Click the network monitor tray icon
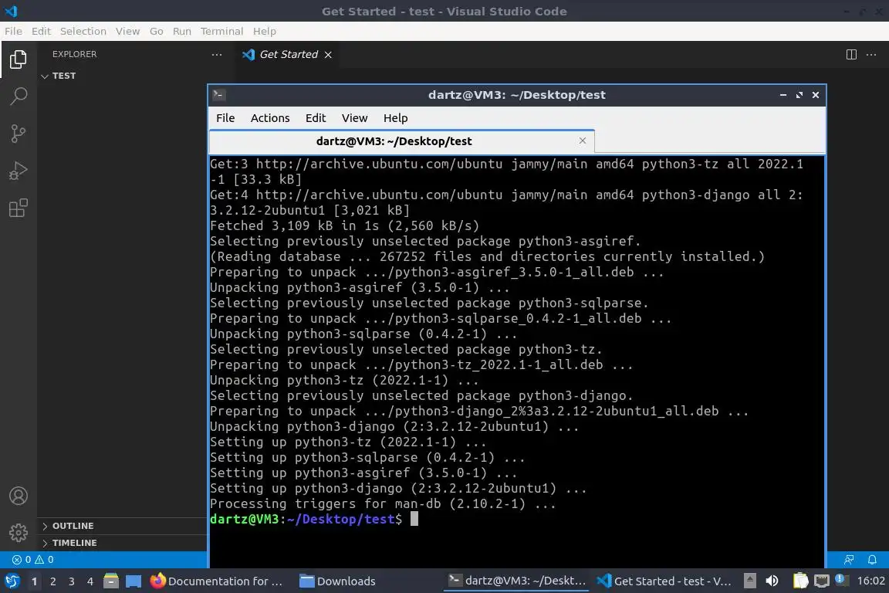This screenshot has width=889, height=593. coord(821,581)
